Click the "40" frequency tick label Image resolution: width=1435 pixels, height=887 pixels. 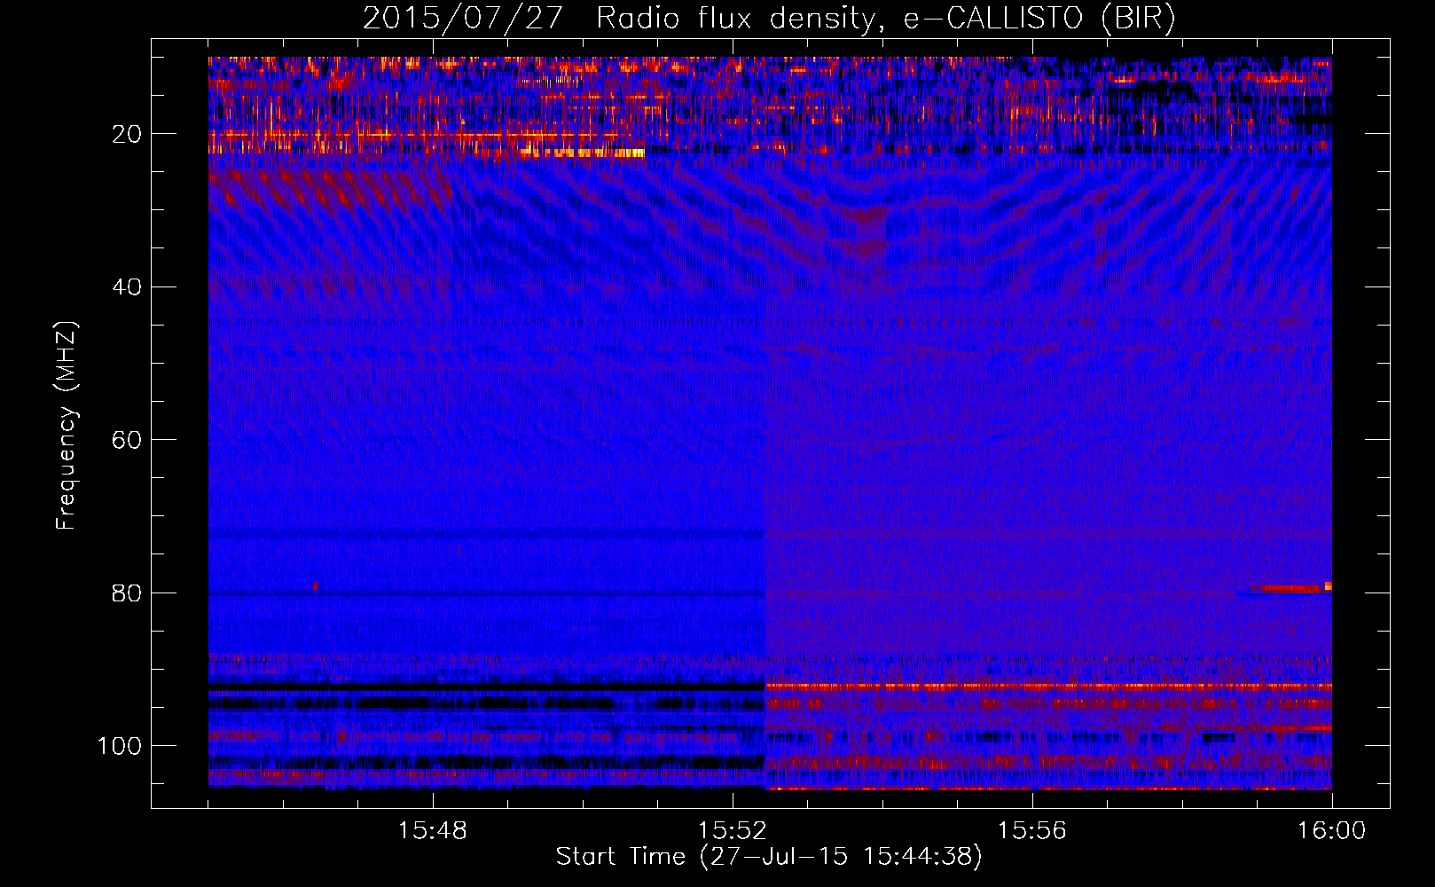pos(127,287)
